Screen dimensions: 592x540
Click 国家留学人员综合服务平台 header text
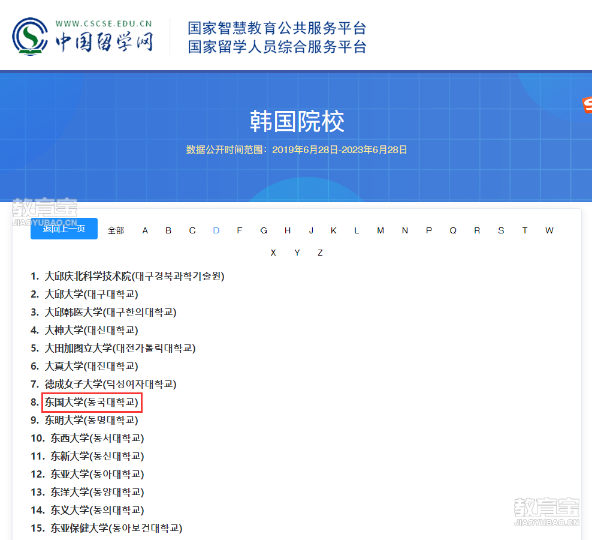tap(277, 47)
